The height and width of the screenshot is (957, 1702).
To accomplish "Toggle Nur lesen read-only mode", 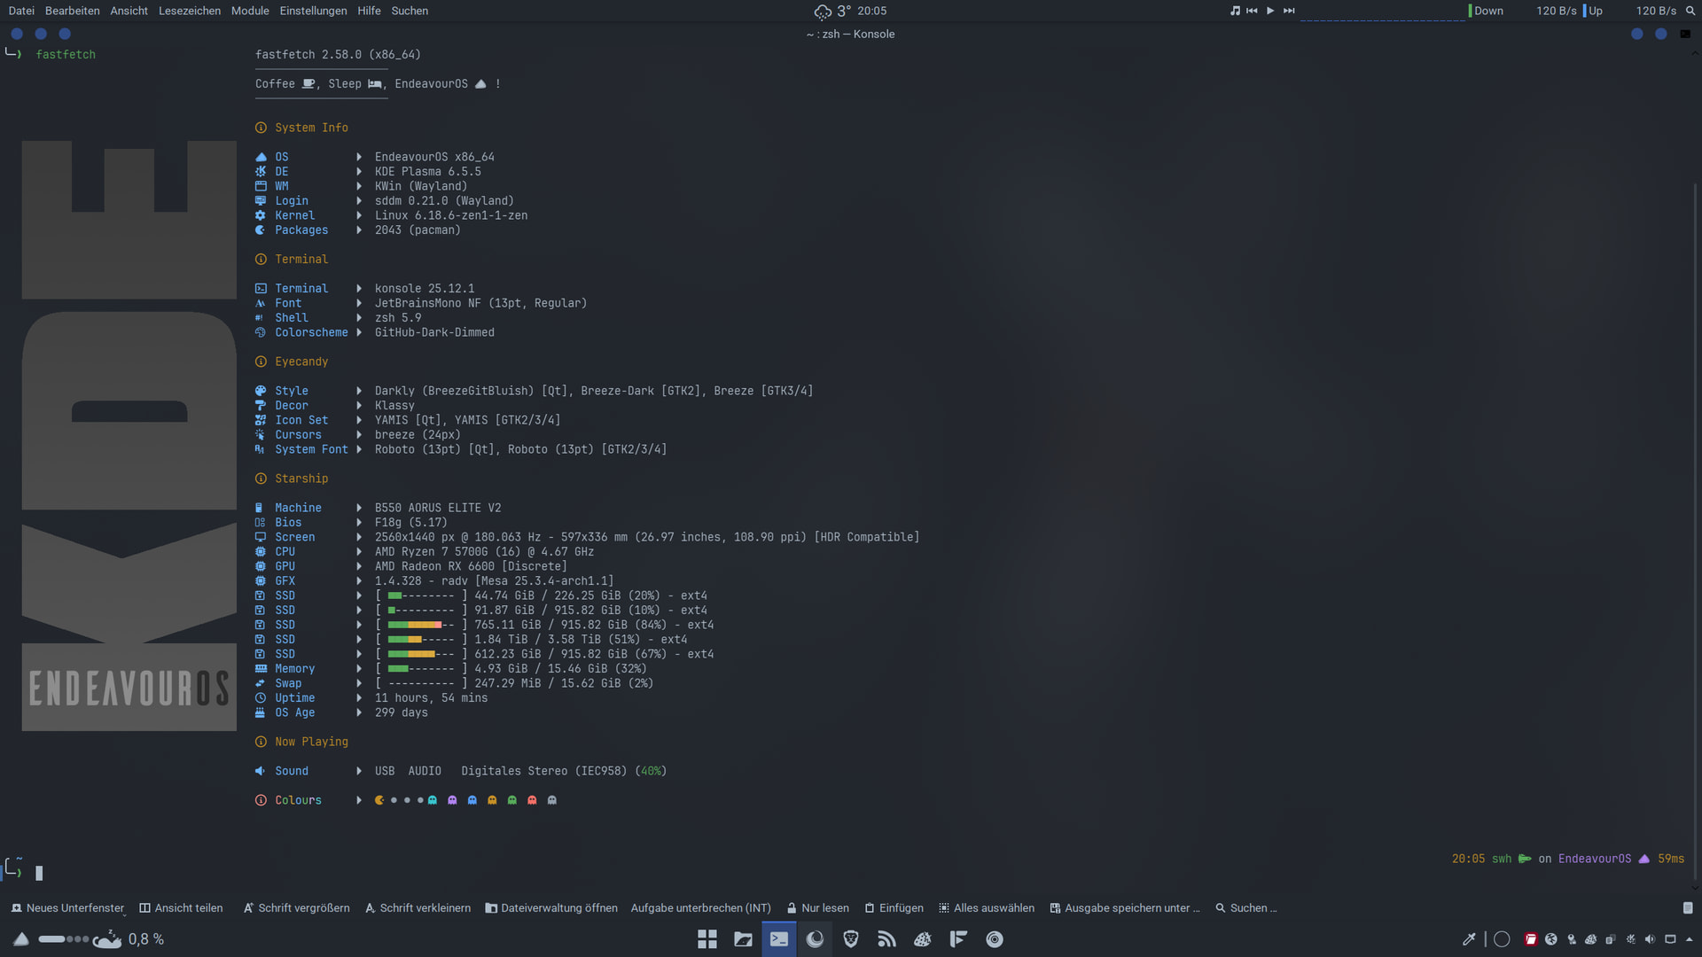I will tap(817, 908).
